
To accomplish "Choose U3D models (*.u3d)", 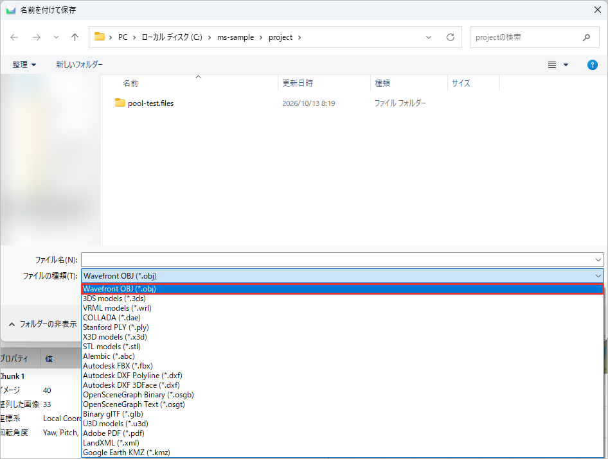I will 343,423.
